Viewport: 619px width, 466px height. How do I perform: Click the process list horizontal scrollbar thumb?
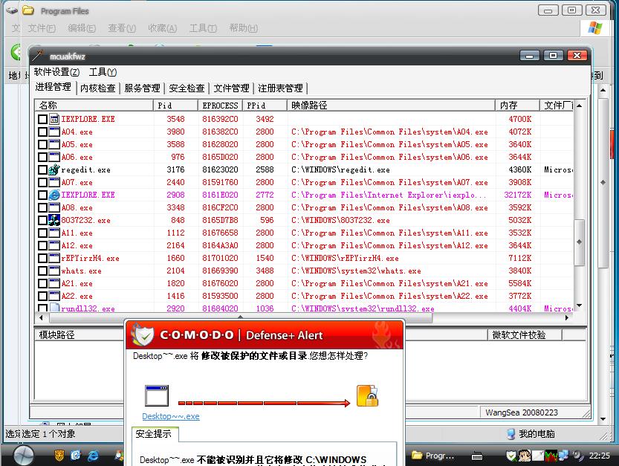click(x=241, y=317)
